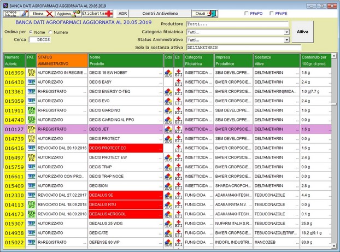
Task: Select order by Numero radio
Action: click(50, 32)
